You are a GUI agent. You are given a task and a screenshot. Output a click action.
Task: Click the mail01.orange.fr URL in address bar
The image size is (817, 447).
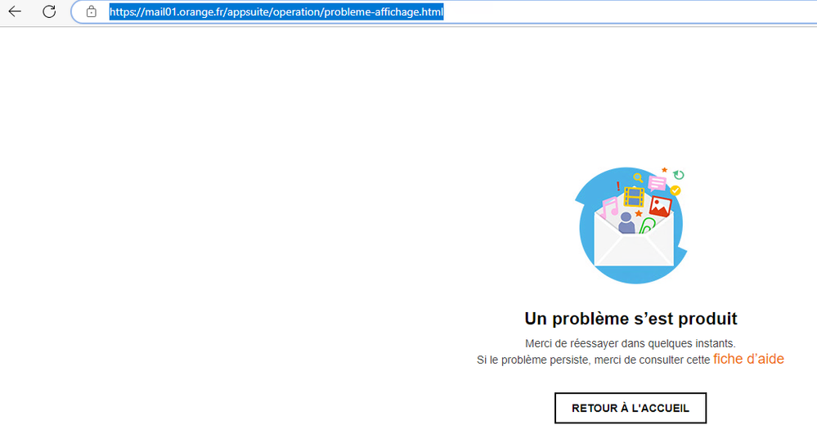[276, 12]
